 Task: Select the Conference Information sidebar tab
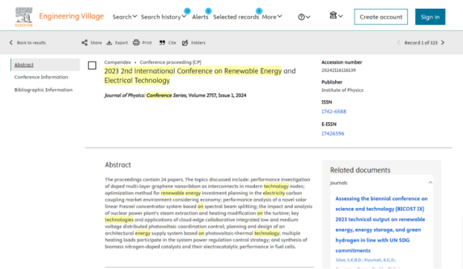(x=41, y=77)
